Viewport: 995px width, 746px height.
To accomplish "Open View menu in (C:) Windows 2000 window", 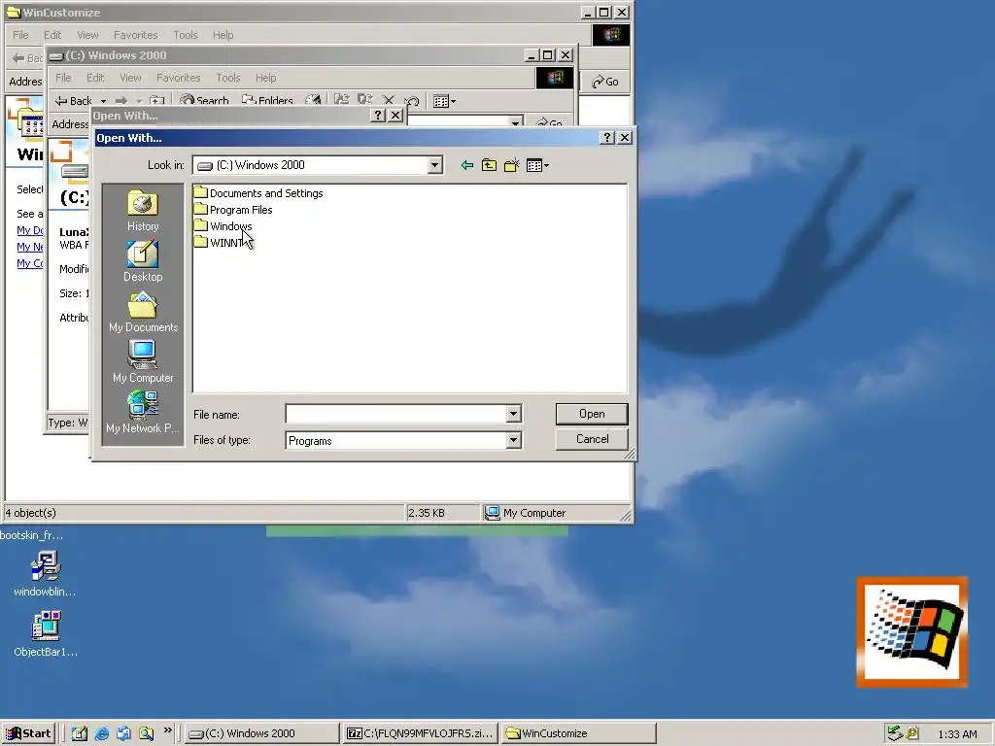I will pos(131,78).
